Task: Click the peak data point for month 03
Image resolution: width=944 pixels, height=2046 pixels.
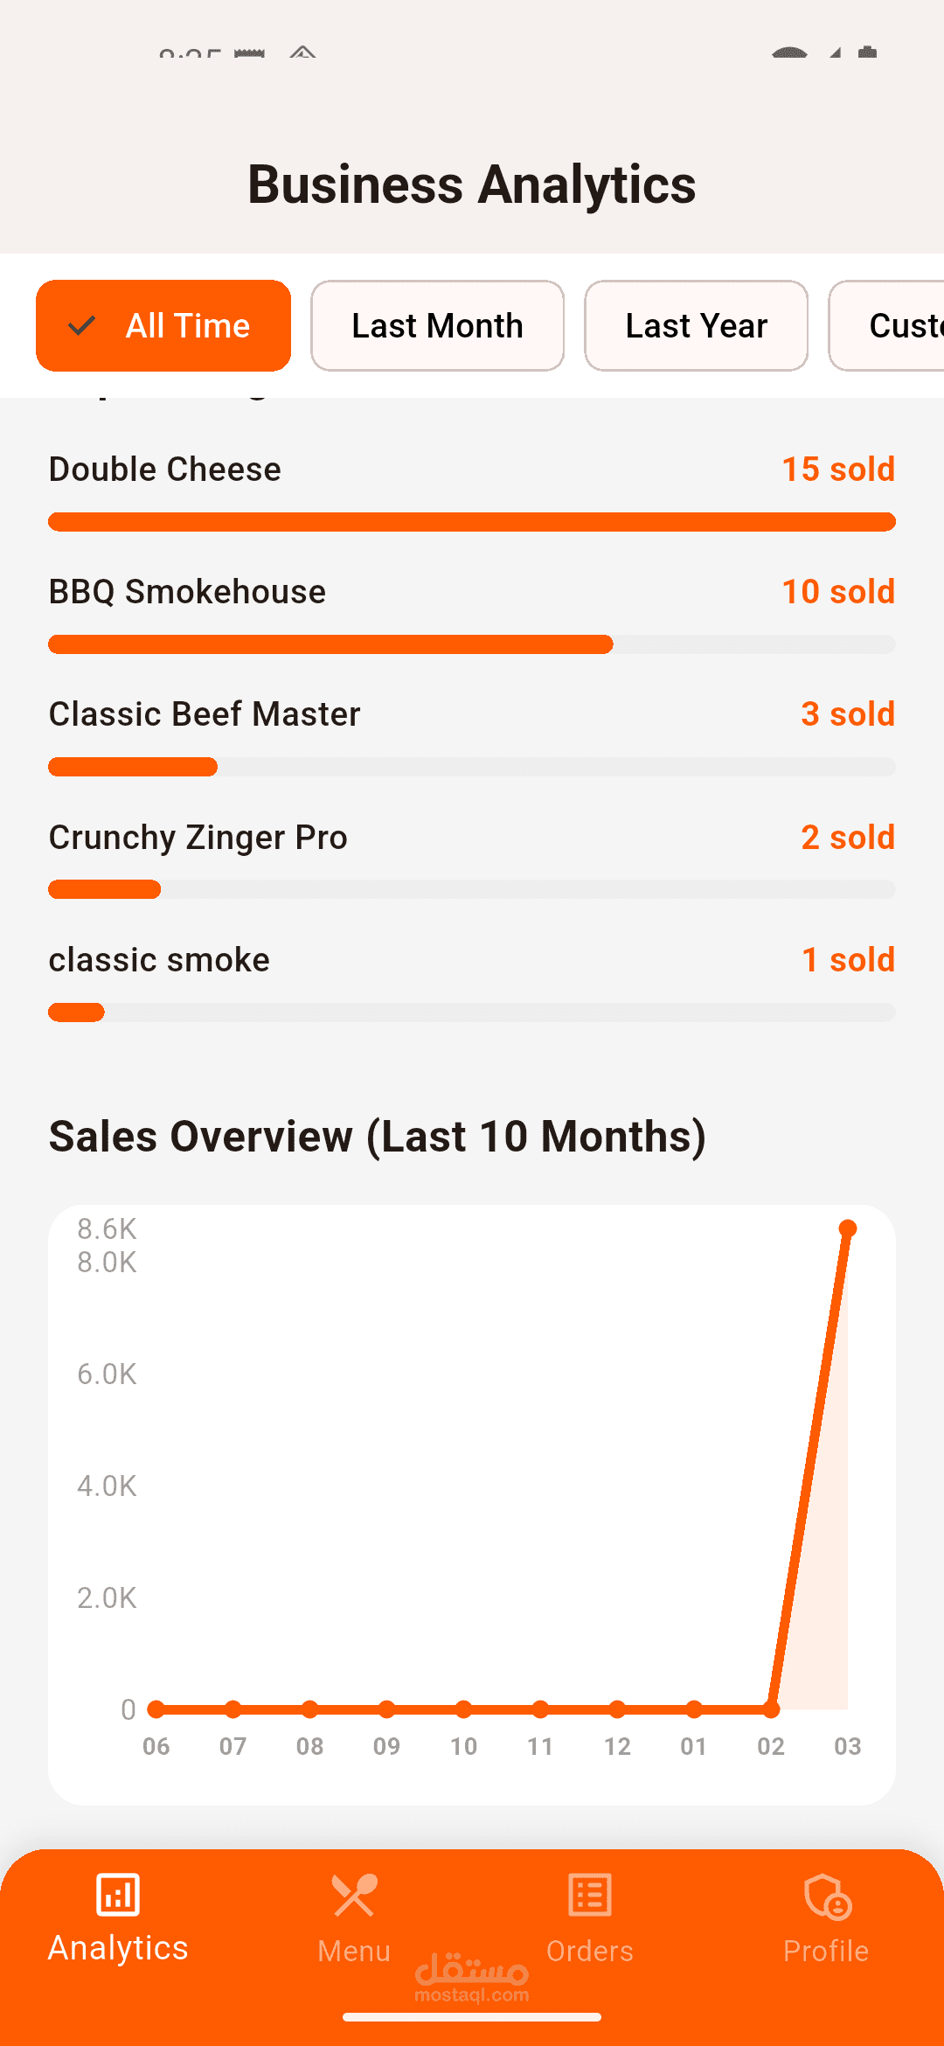Action: pyautogui.click(x=847, y=1228)
